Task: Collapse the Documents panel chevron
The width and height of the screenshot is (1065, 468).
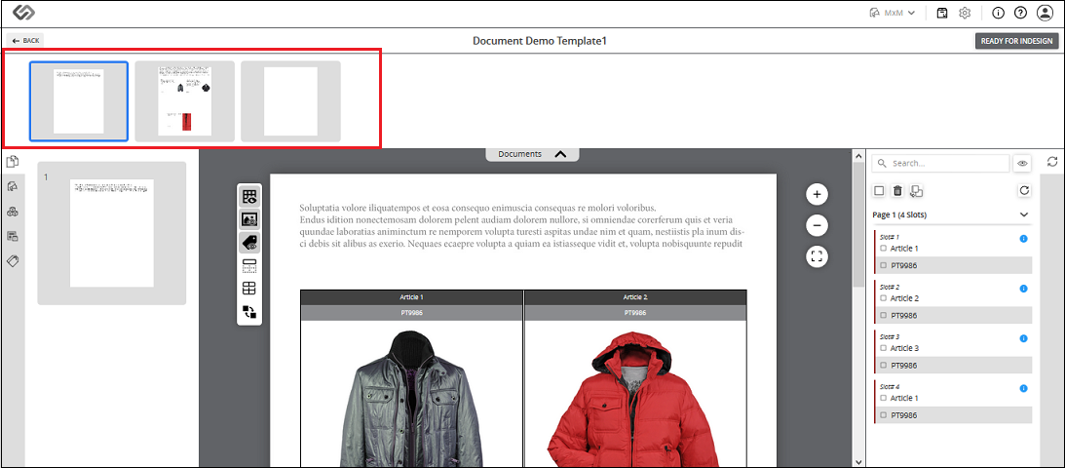Action: pos(560,154)
